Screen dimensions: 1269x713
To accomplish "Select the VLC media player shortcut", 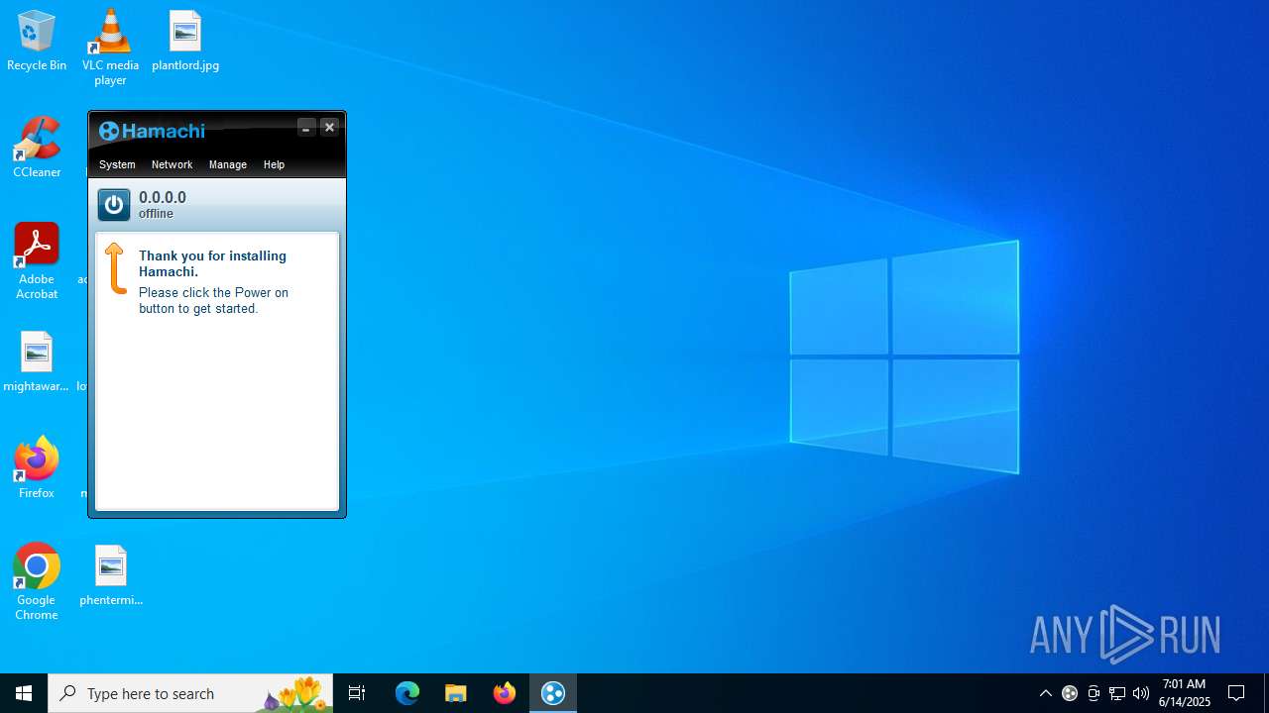I will pos(110,47).
